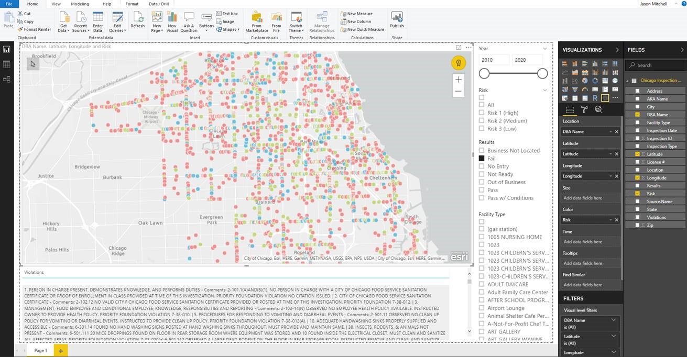Remove Risk from the Color well
Image resolution: width=687 pixels, height=357 pixels.
click(616, 220)
